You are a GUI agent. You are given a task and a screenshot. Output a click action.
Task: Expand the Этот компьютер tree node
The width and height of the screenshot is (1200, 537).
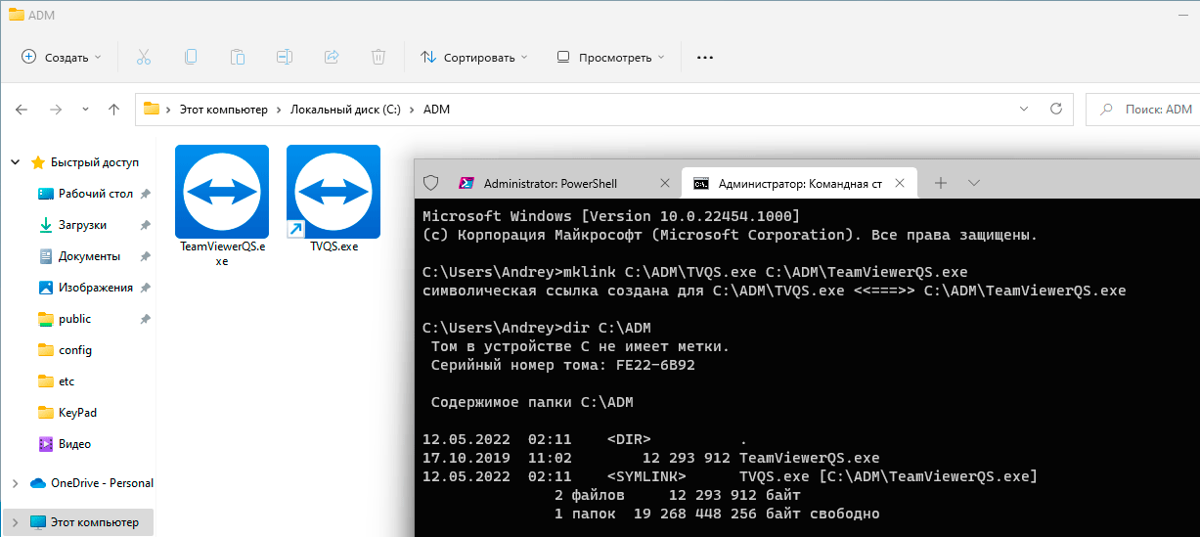(x=15, y=522)
